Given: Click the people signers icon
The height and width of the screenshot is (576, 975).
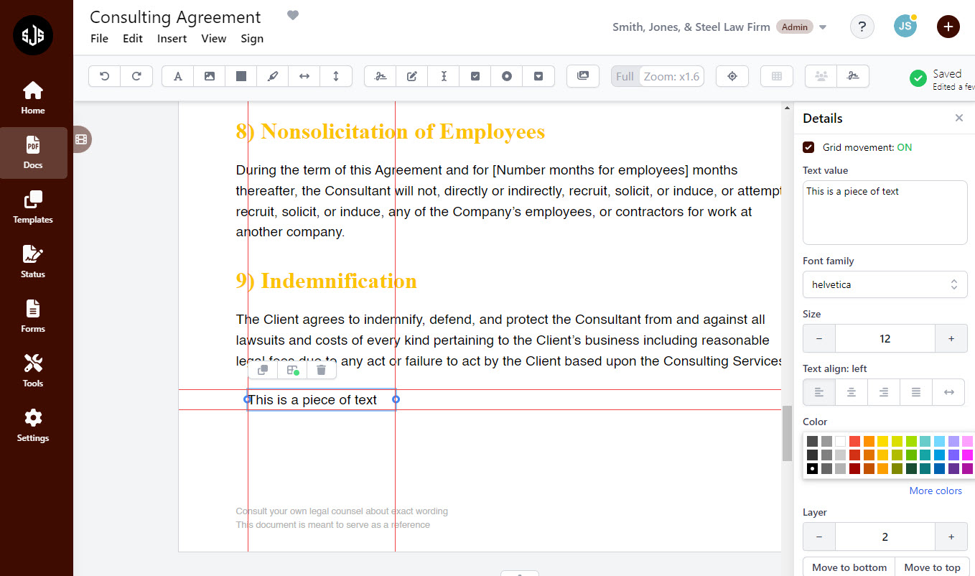Looking at the screenshot, I should point(821,76).
